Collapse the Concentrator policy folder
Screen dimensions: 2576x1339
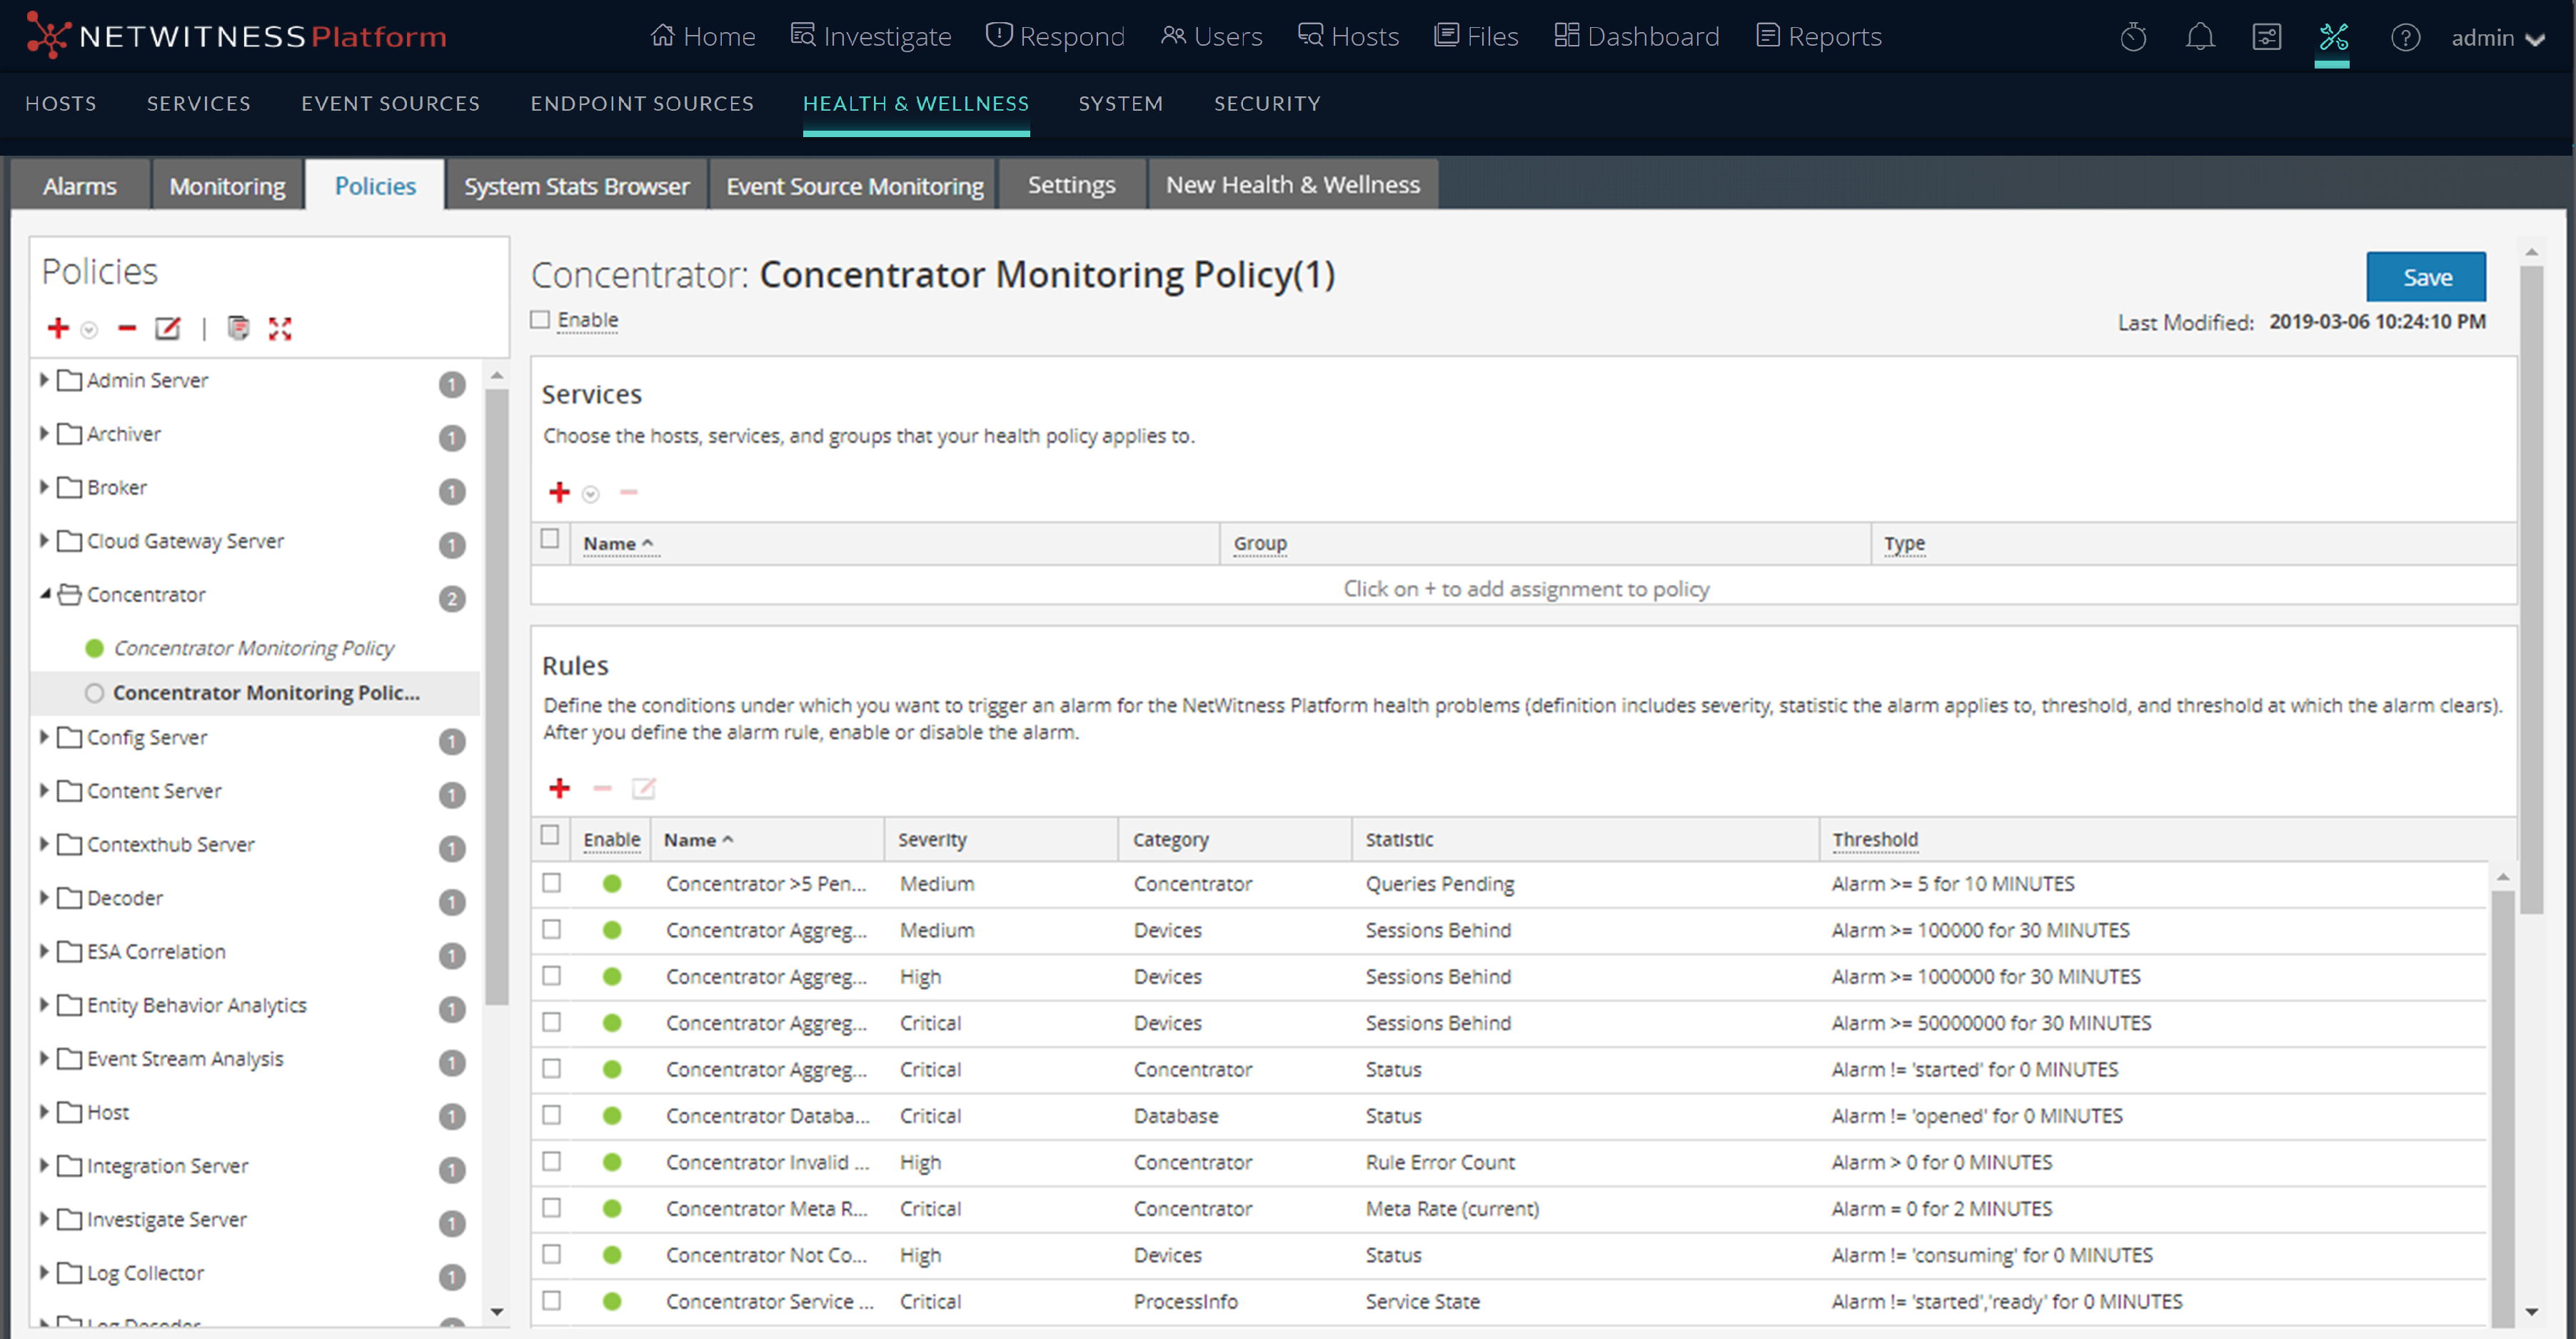[44, 594]
